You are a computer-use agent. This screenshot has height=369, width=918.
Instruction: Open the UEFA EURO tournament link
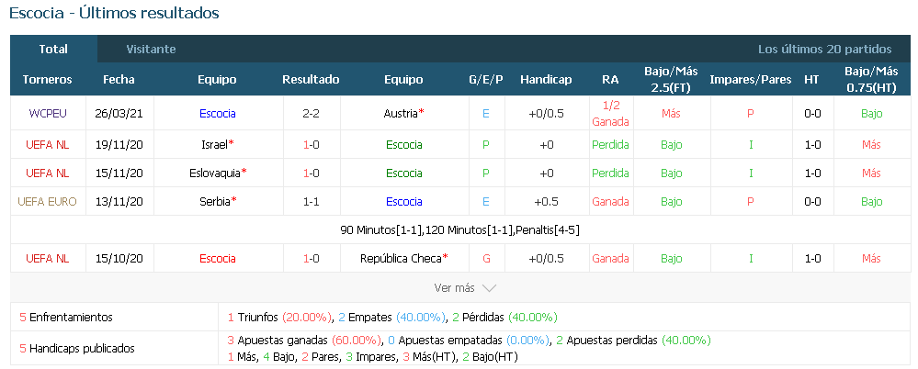click(48, 201)
